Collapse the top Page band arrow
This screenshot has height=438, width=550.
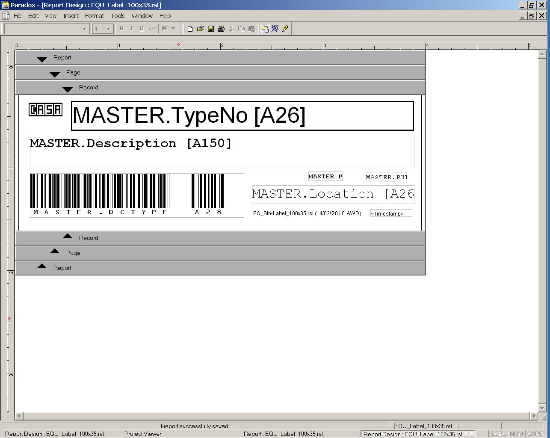pyautogui.click(x=54, y=74)
